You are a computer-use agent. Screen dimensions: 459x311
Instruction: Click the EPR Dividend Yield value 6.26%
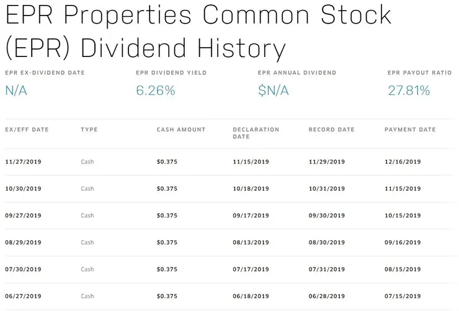(155, 91)
